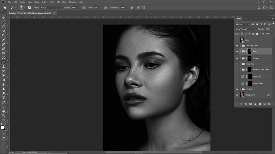Enable airbrush build-up icon
Image resolution: width=275 pixels, height=154 pixels.
tap(105, 8)
